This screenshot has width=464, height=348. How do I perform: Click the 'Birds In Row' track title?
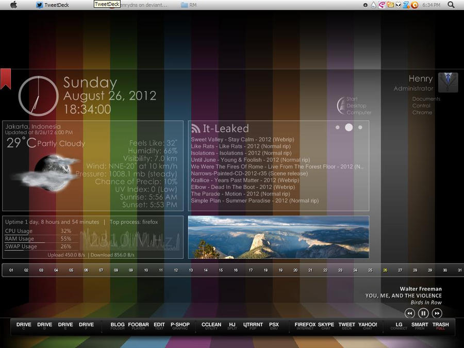[x=426, y=303]
